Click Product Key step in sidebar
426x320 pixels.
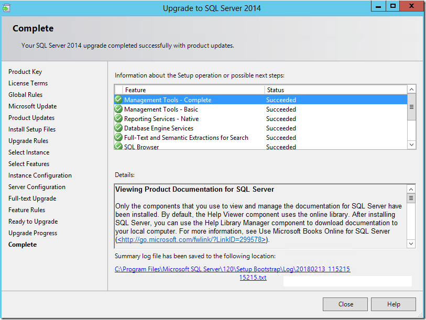[x=25, y=72]
